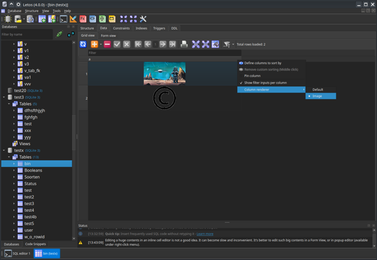The width and height of the screenshot is (377, 260).
Task: Click the printer export icon in data toolbar
Action: pyautogui.click(x=184, y=44)
